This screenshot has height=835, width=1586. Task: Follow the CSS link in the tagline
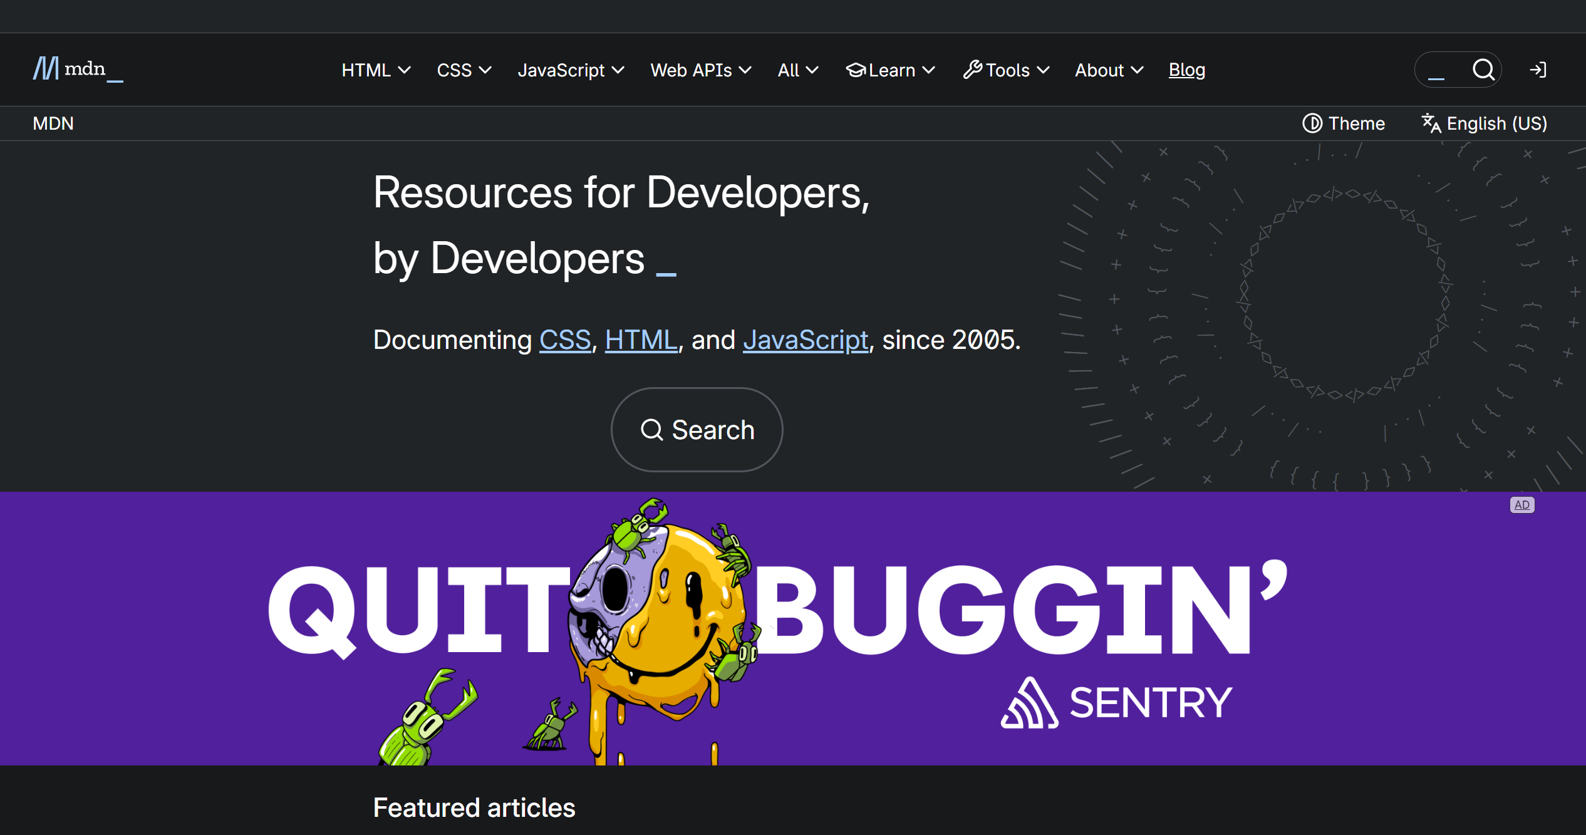[565, 340]
